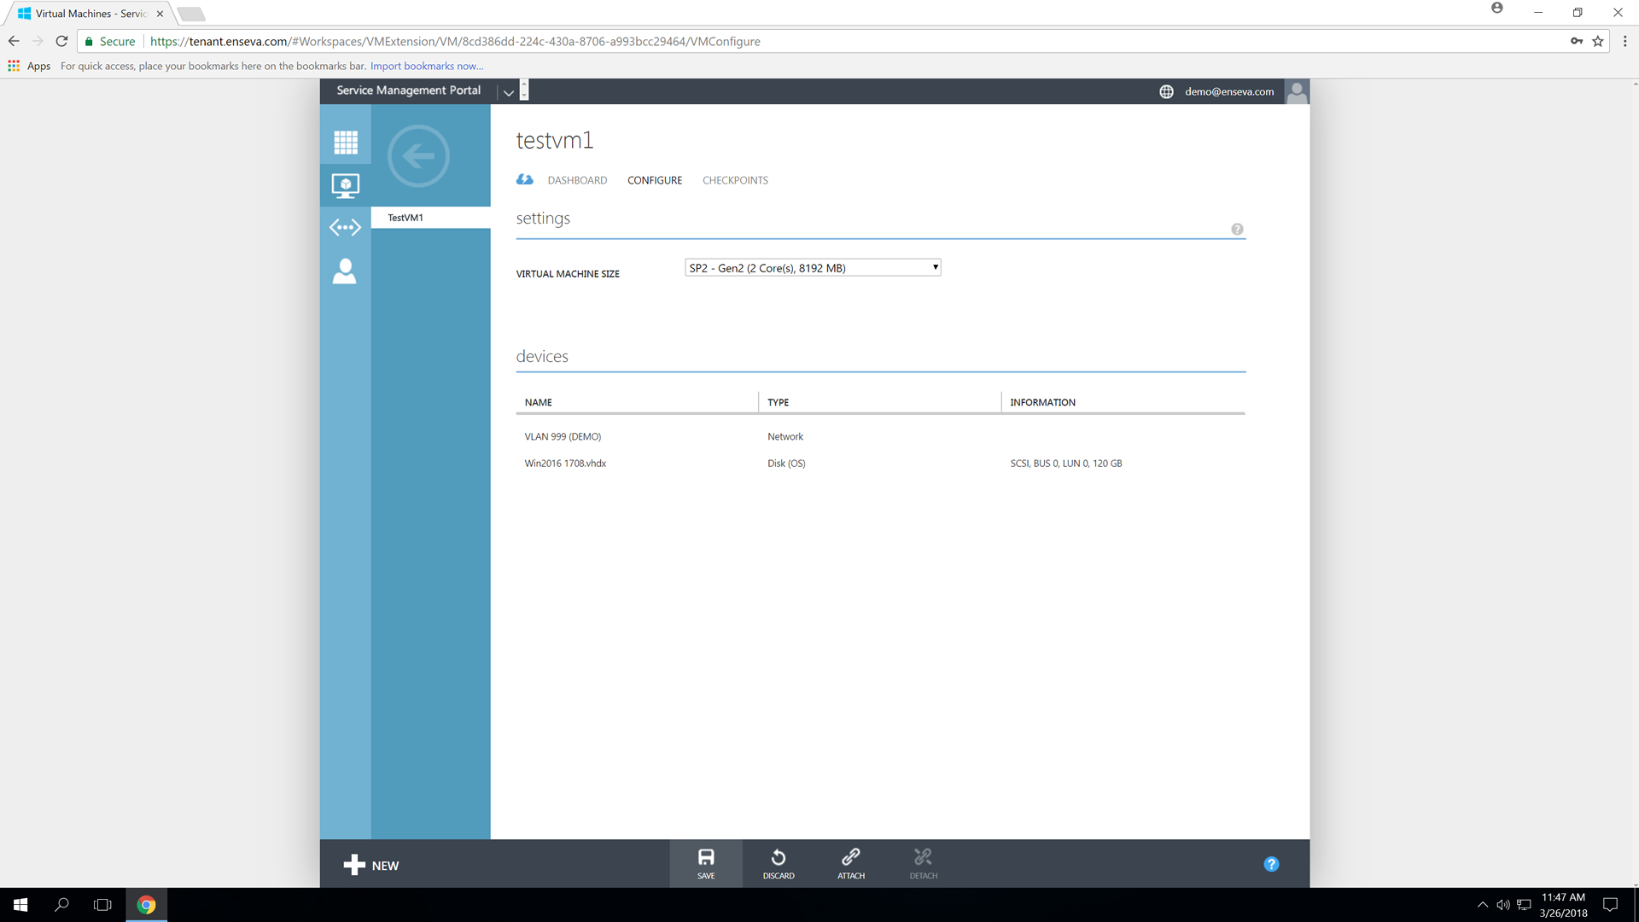Close the Virtual Machines browser tab
The image size is (1639, 922).
tap(160, 14)
